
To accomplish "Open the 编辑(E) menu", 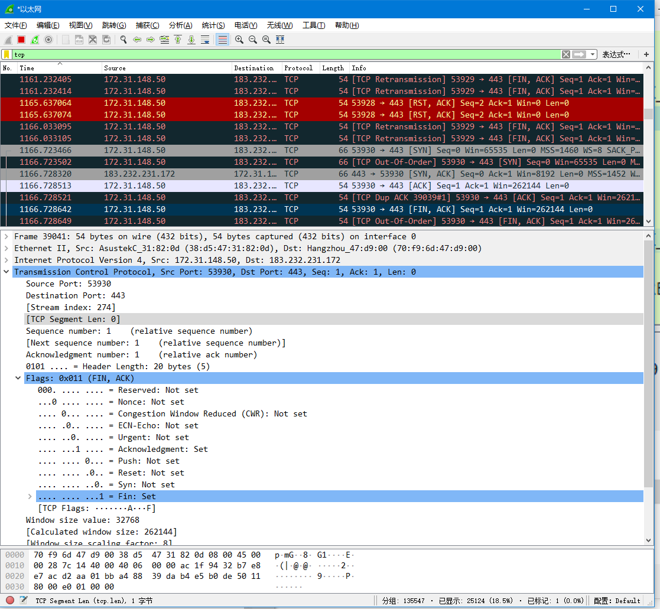I will 47,25.
